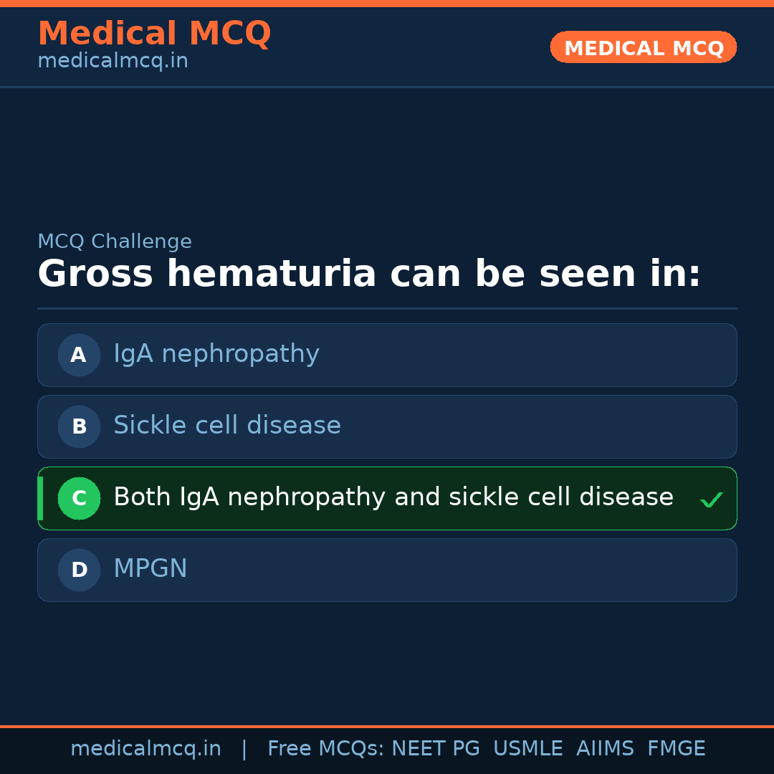Click the NEET PG label in footer
This screenshot has width=774, height=774.
tap(436, 749)
